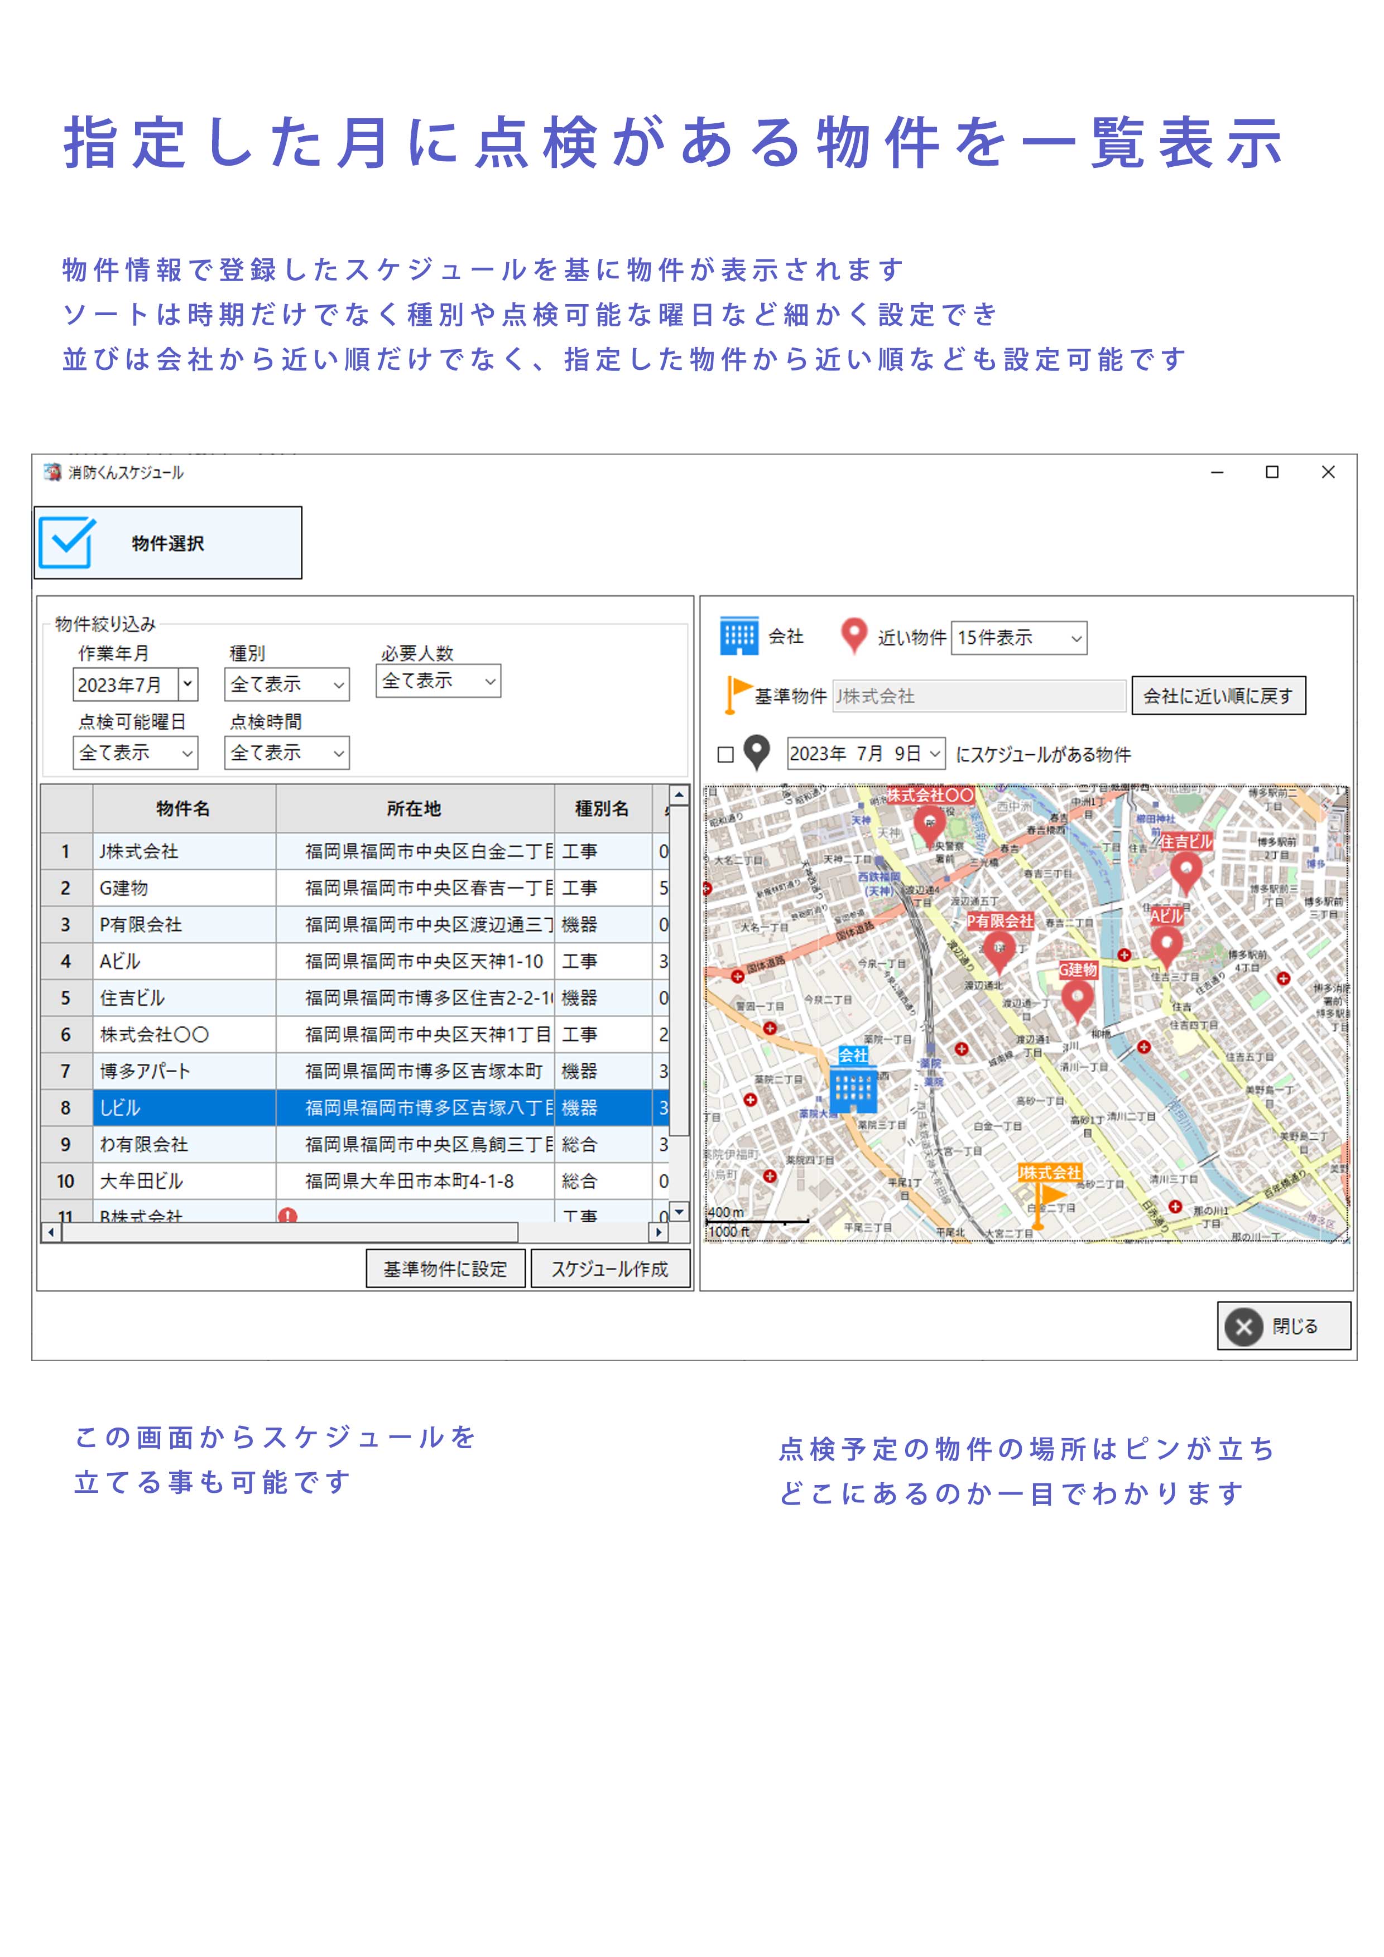The height and width of the screenshot is (1957, 1384).
Task: Click the orange J株式会社 flag marker
Action: (x=1045, y=1197)
